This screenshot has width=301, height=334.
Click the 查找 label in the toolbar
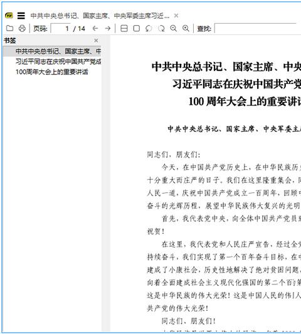(204, 28)
